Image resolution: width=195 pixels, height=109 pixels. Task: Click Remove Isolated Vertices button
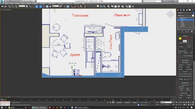pyautogui.click(x=185, y=74)
